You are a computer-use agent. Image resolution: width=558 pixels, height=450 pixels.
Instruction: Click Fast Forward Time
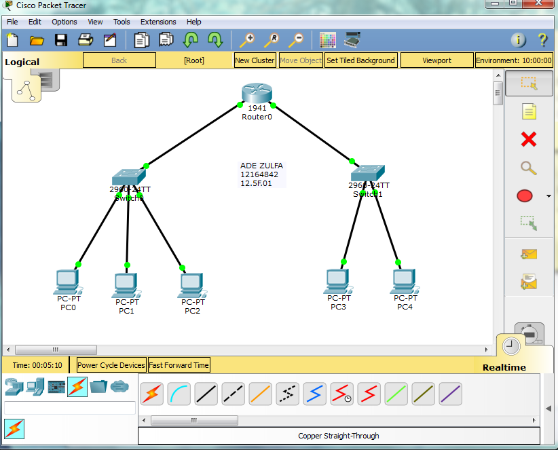179,365
